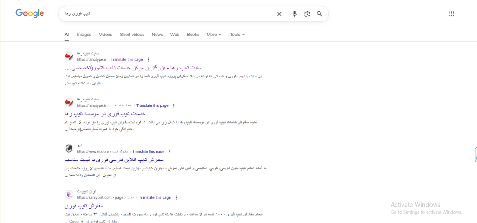
Task: Start voice search with microphone icon
Action: 294,14
